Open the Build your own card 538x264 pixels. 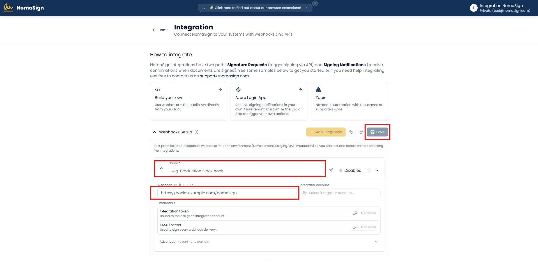point(188,101)
